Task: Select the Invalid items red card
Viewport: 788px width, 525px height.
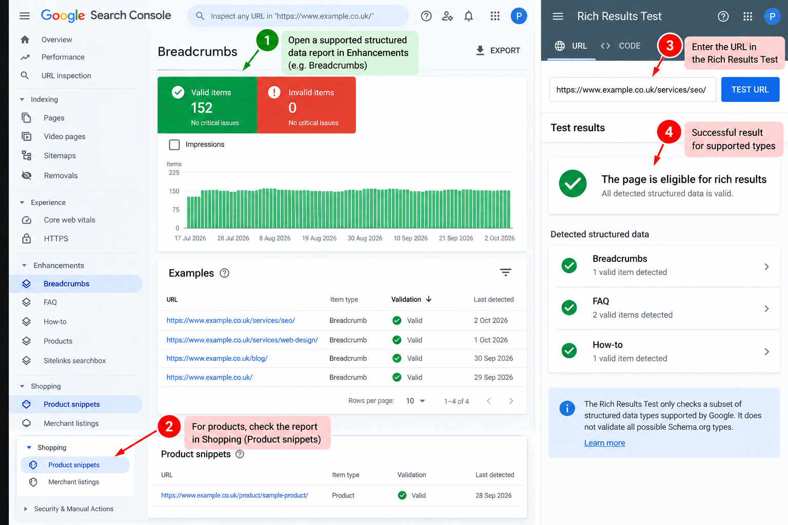Action: point(306,105)
